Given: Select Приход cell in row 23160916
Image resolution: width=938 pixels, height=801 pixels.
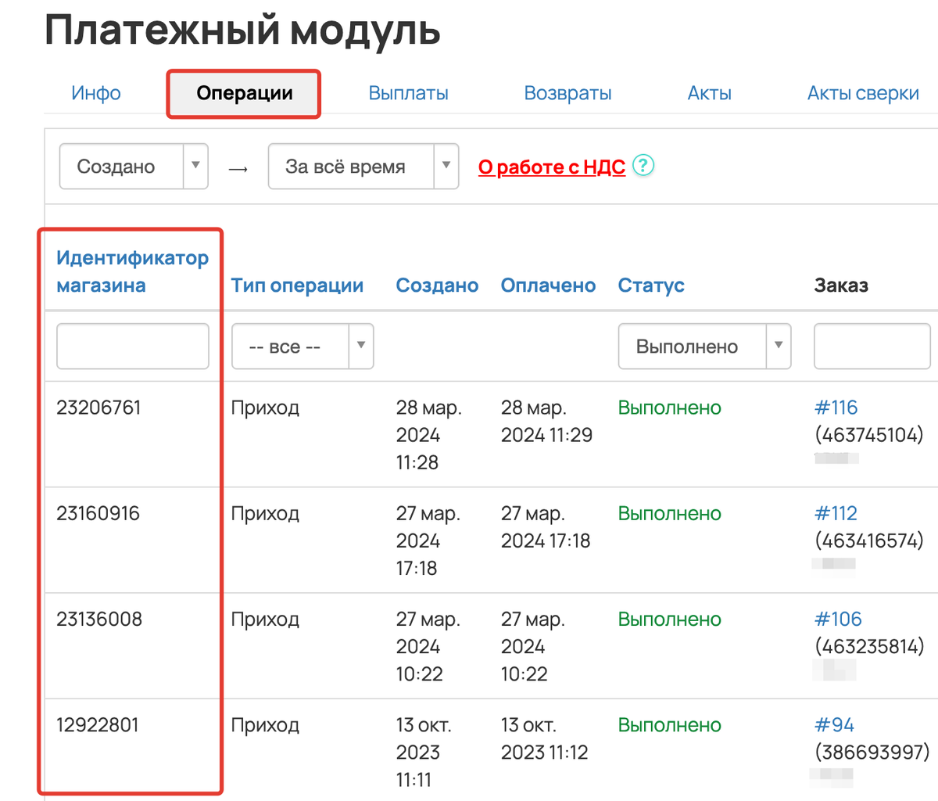Looking at the screenshot, I should click(265, 513).
